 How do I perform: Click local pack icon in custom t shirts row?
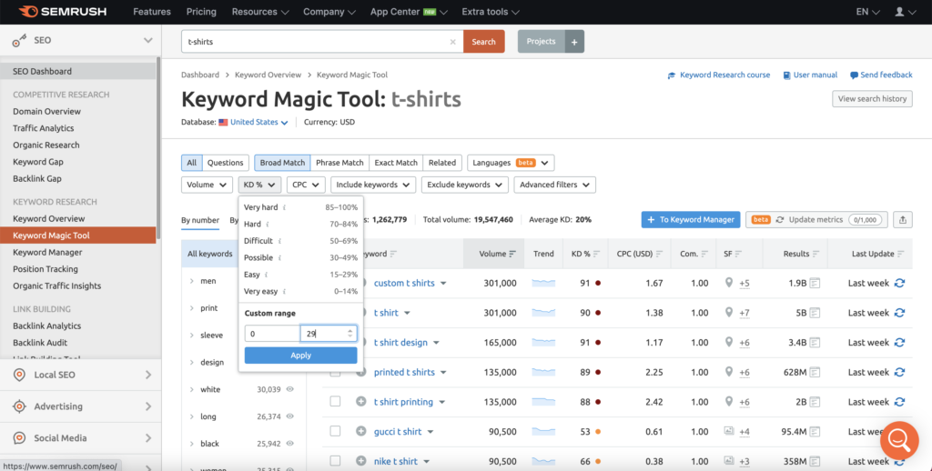tap(729, 283)
